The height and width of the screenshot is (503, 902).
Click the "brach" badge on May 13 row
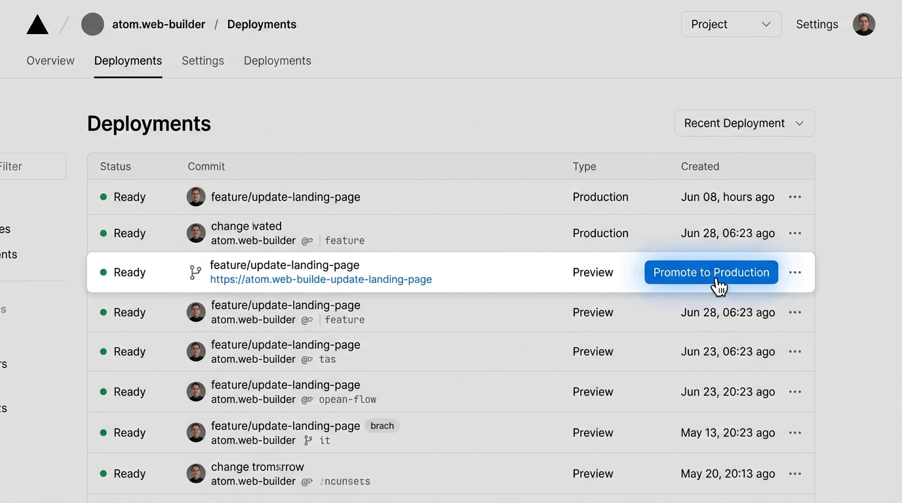click(x=382, y=426)
